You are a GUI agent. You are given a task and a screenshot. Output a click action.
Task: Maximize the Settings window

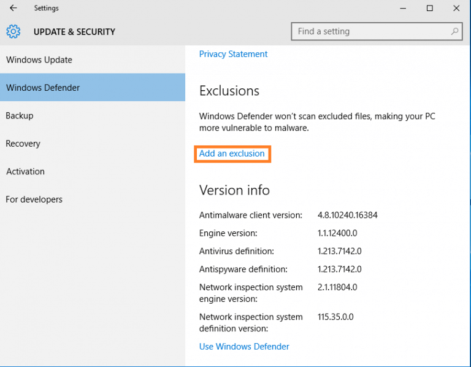[429, 8]
